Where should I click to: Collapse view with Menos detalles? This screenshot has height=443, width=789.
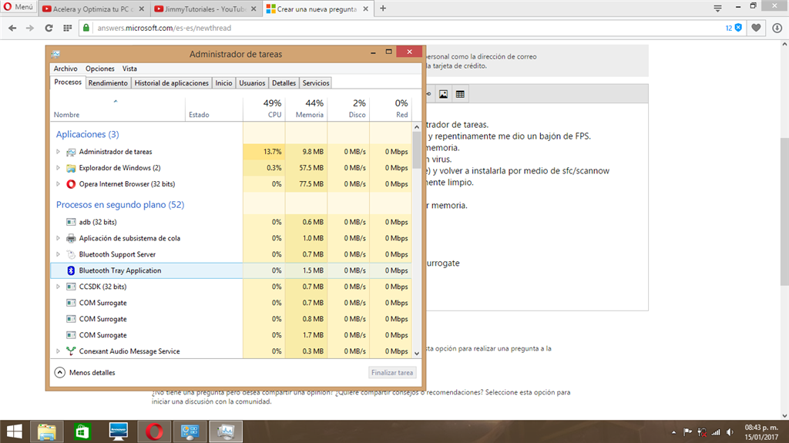pyautogui.click(x=85, y=373)
